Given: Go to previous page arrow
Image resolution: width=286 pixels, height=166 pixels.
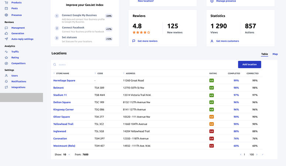Looking at the screenshot, I should coord(241,155).
